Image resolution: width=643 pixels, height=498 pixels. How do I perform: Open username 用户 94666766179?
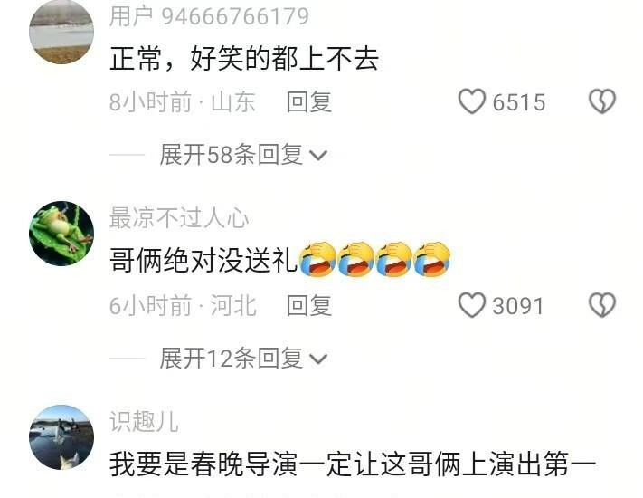click(x=209, y=16)
